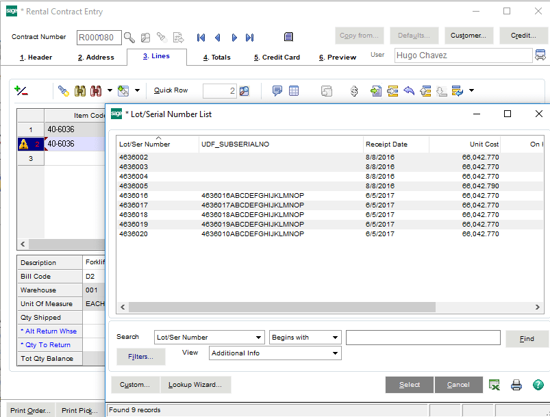
Task: Open the memo notepad icon next to navigation arrows
Action: (x=288, y=37)
